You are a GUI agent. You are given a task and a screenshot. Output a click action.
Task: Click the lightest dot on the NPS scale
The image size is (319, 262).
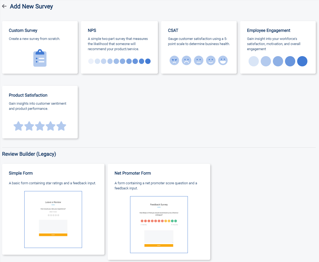pyautogui.click(x=91, y=61)
